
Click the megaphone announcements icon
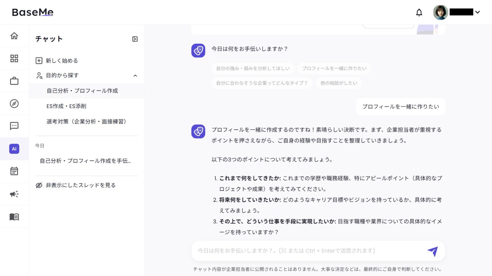coord(14,194)
